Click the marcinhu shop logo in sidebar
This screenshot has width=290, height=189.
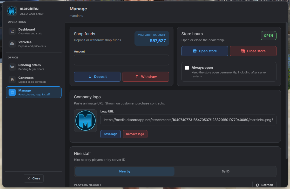(12, 11)
